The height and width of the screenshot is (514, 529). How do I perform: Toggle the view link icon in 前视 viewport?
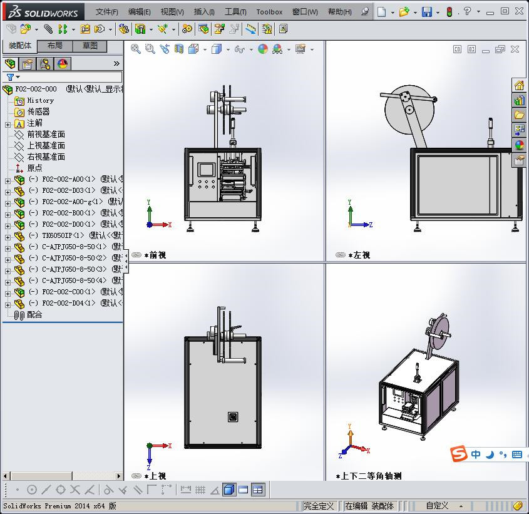pos(136,255)
